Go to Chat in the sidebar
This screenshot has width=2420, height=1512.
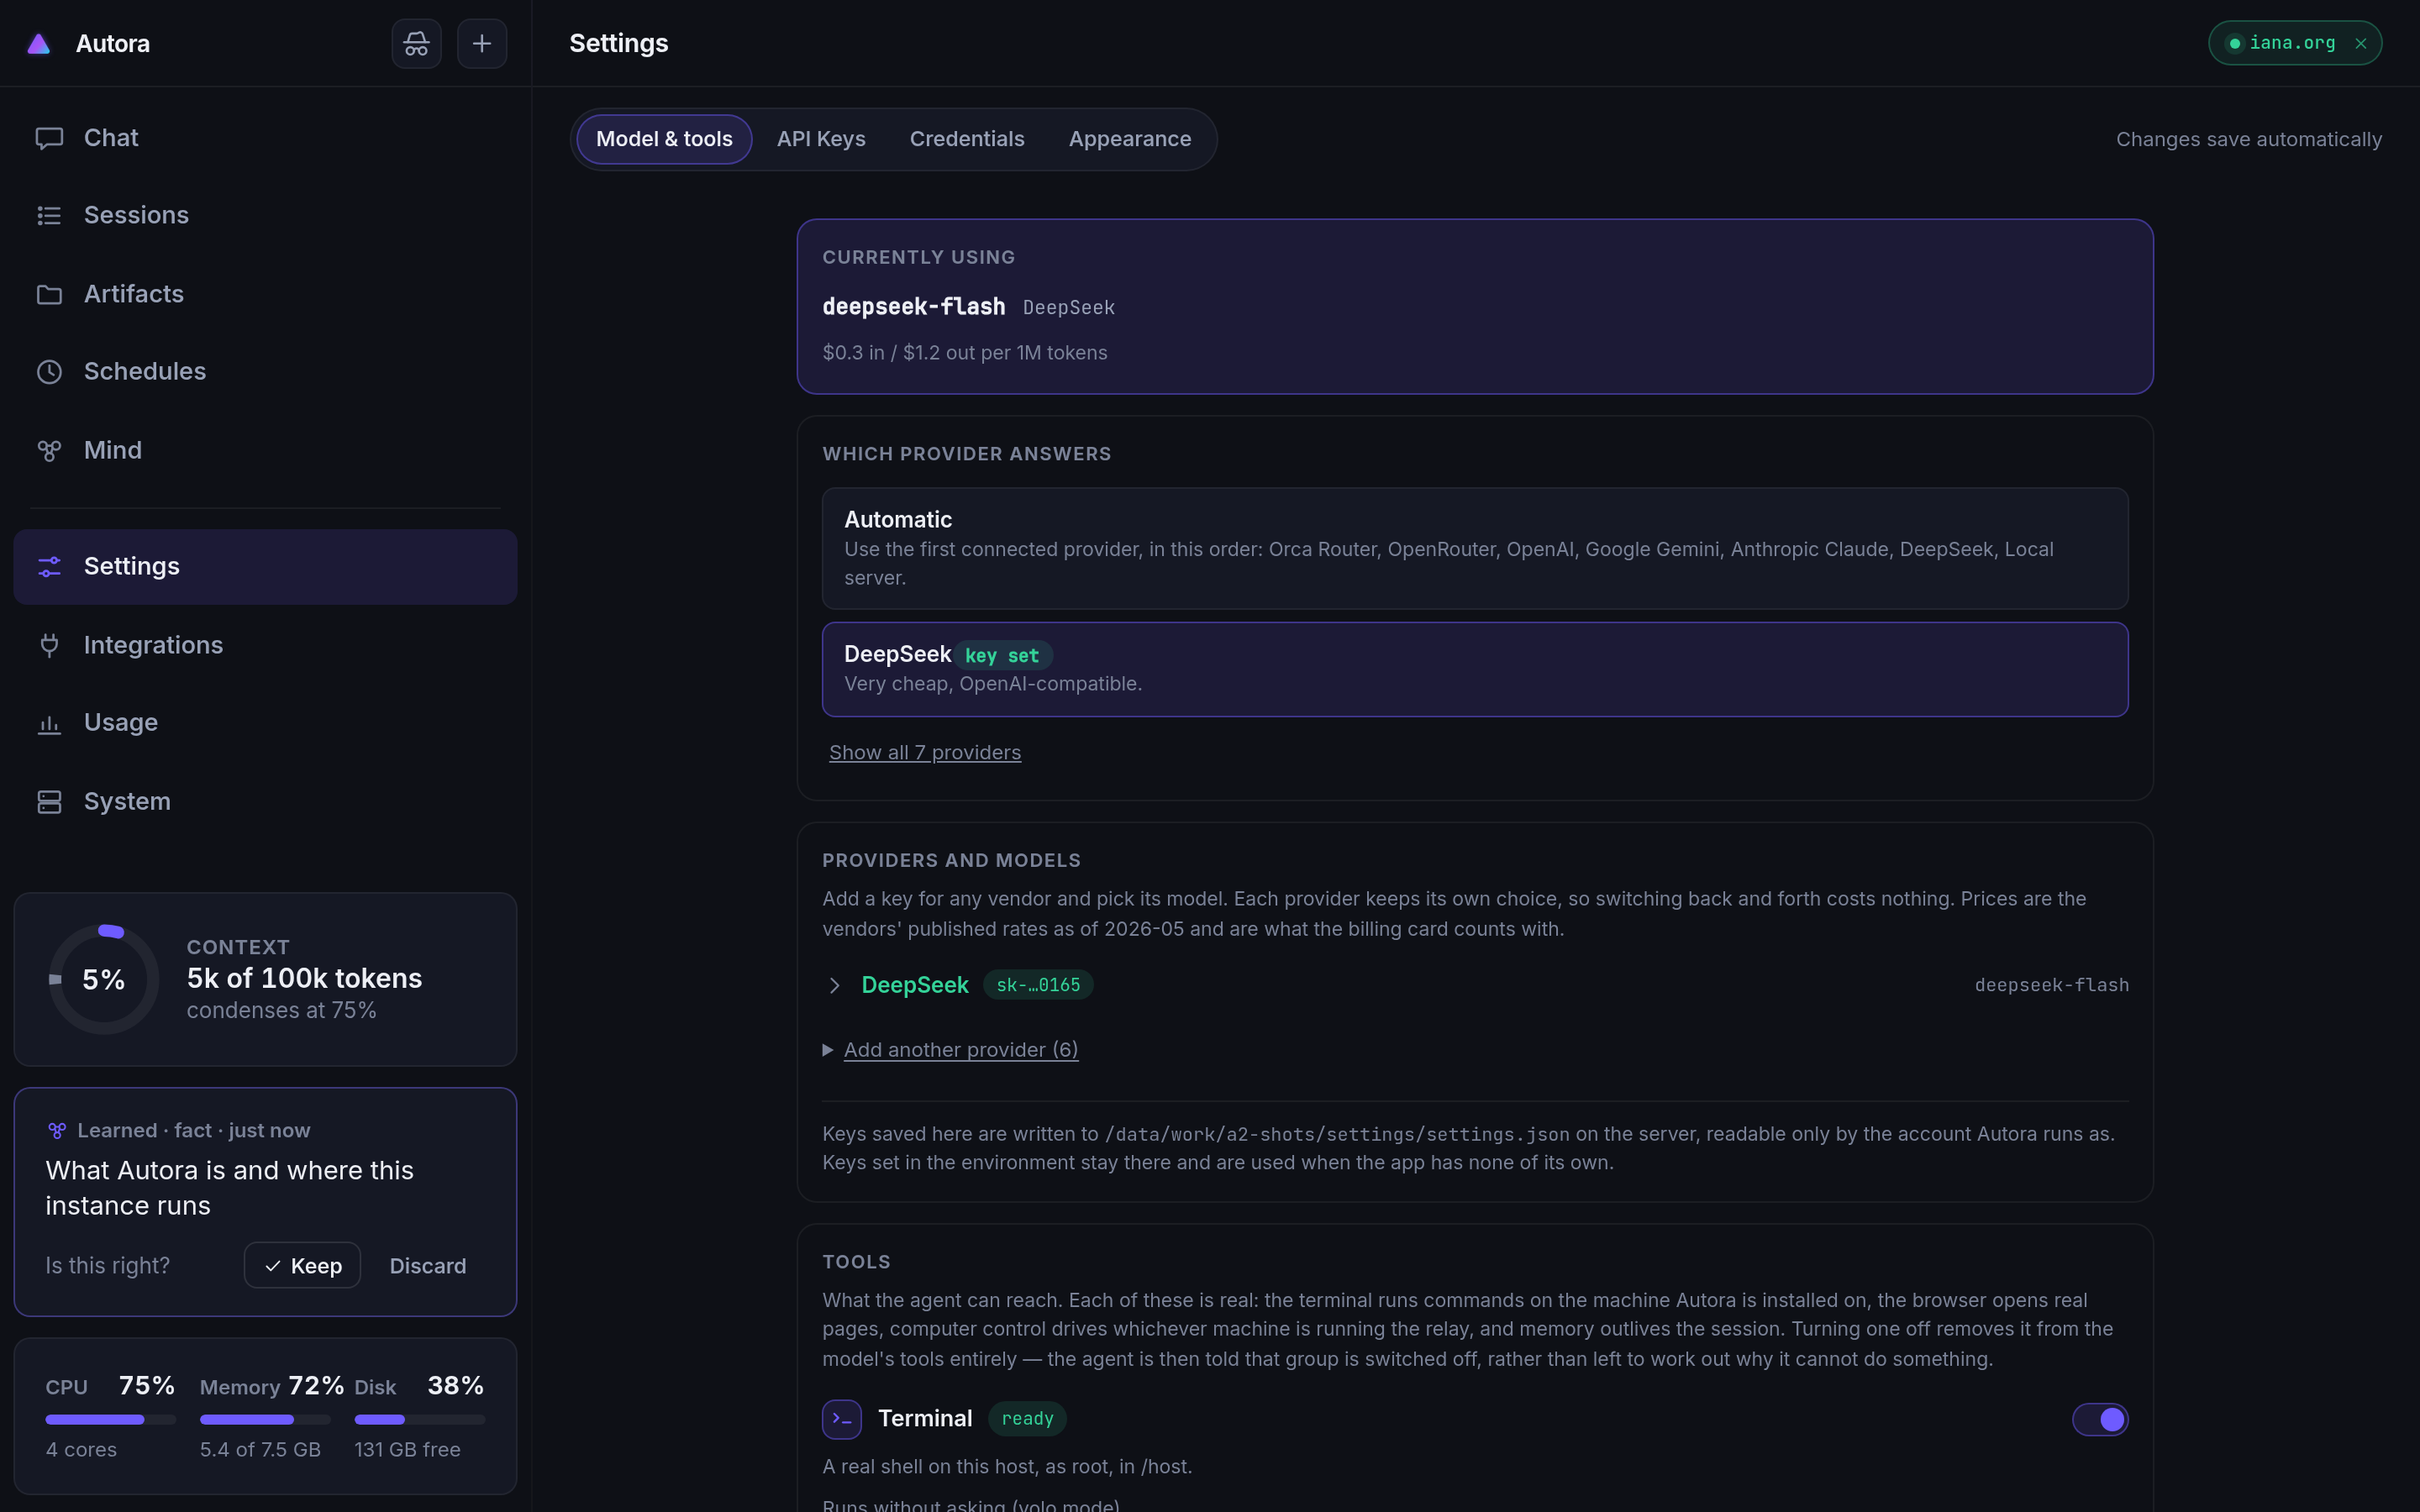(x=265, y=138)
